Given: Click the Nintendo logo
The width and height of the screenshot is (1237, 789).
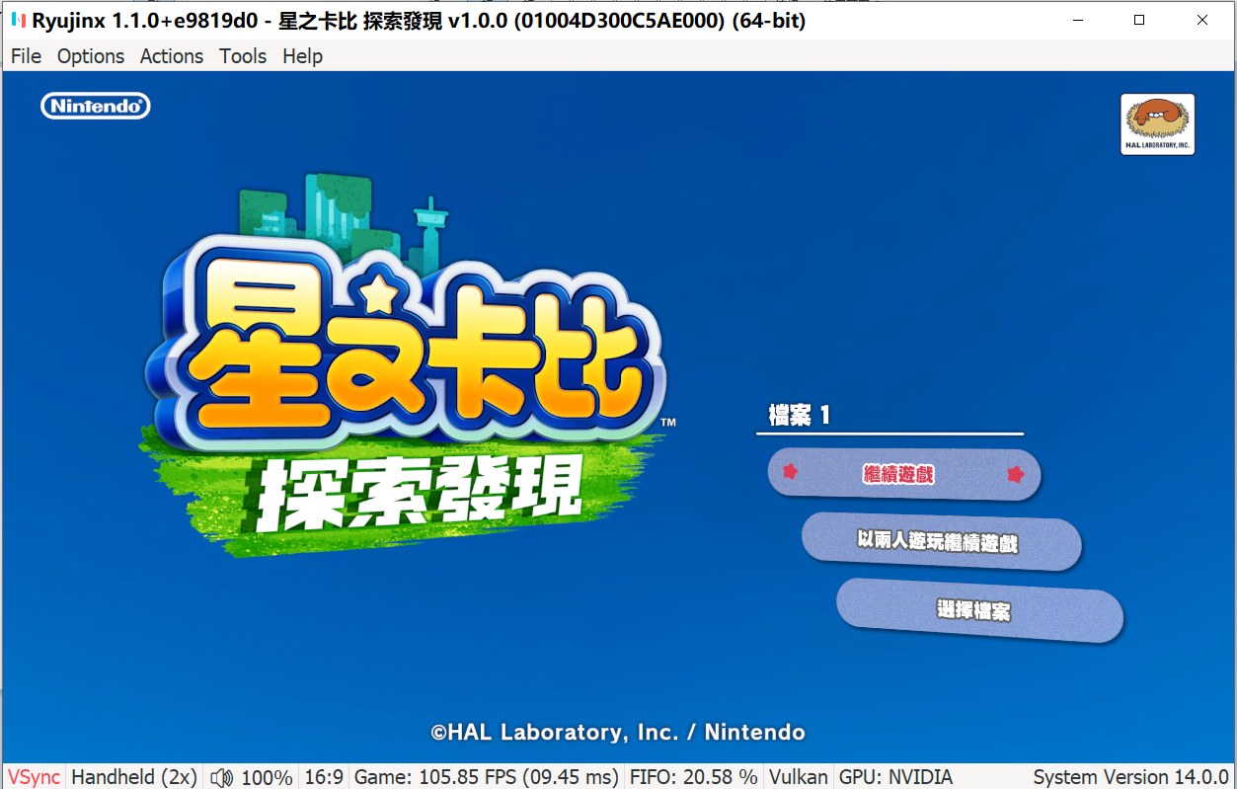Looking at the screenshot, I should point(96,106).
